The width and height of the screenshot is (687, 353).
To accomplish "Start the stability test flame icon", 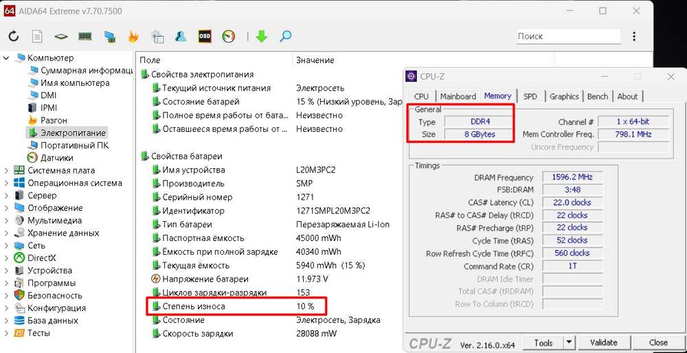I will 133,36.
